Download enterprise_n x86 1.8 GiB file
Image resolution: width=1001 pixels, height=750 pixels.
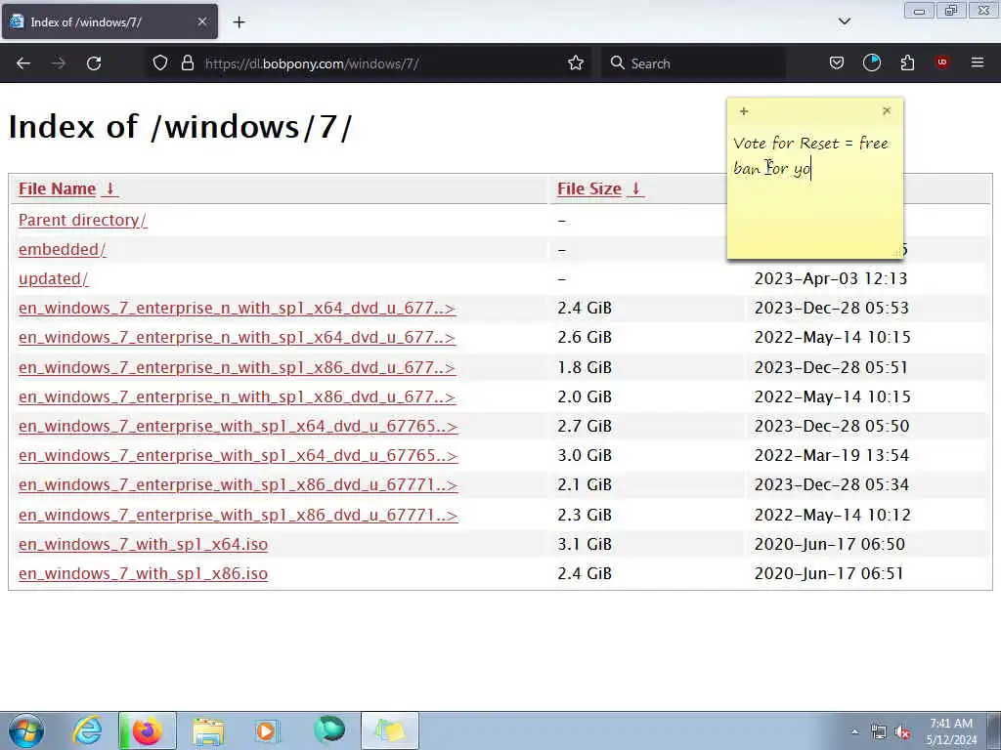(237, 367)
